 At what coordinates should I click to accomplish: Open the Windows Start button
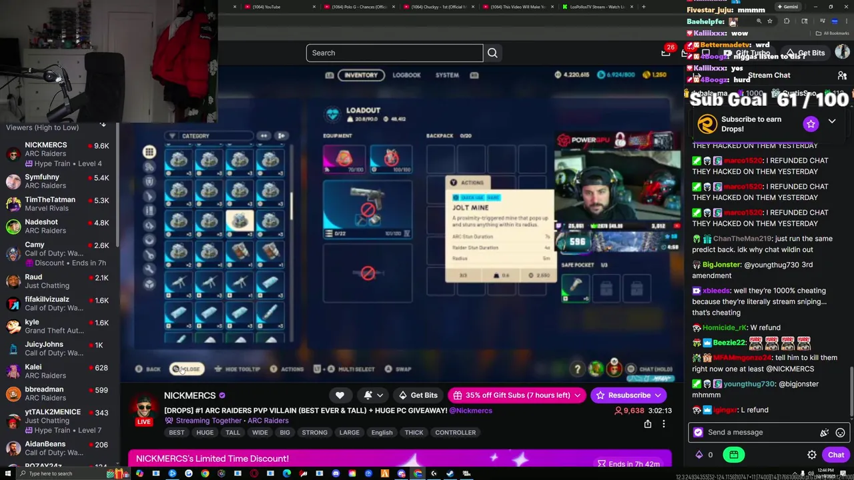click(7, 474)
